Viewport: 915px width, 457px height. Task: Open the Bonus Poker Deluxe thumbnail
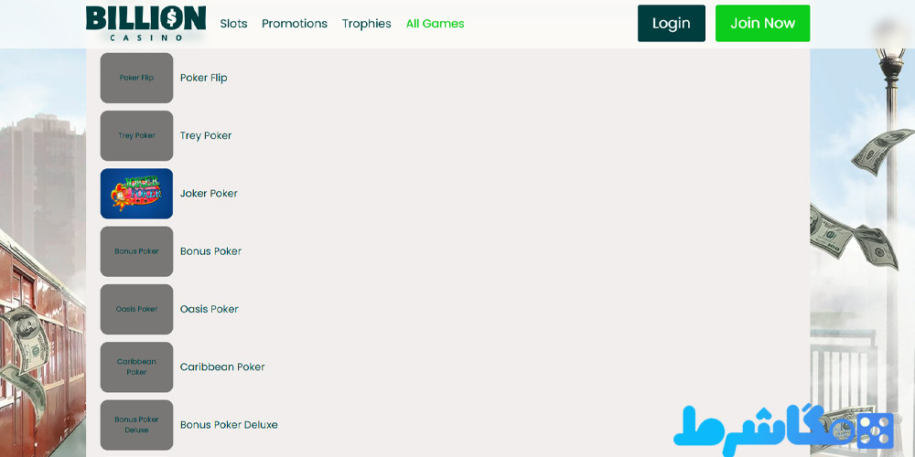(x=136, y=424)
